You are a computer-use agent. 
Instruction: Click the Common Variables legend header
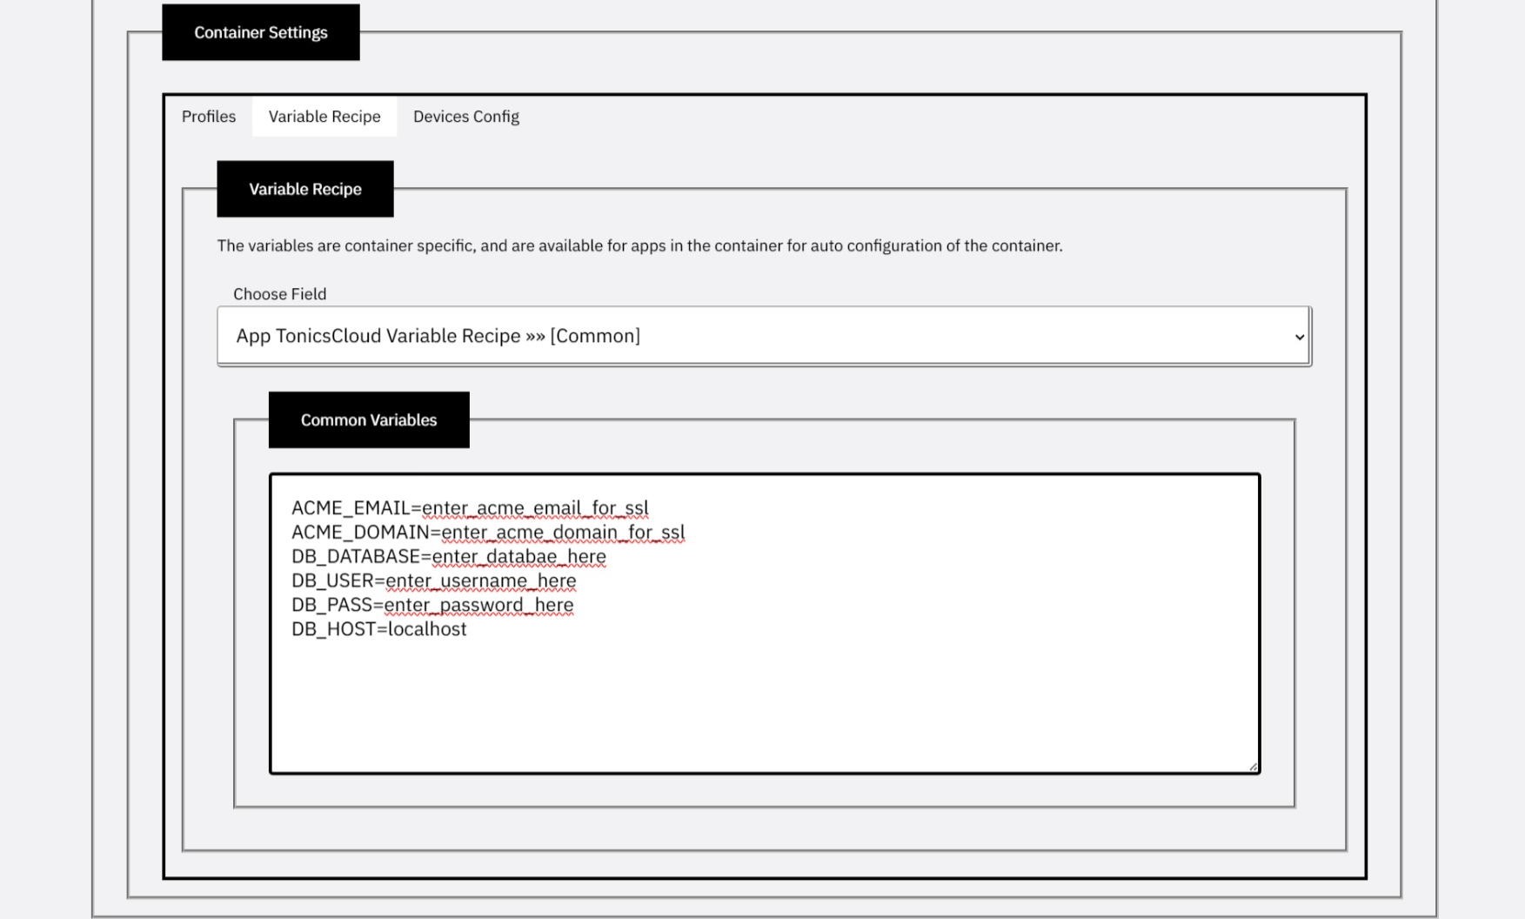[x=369, y=419]
